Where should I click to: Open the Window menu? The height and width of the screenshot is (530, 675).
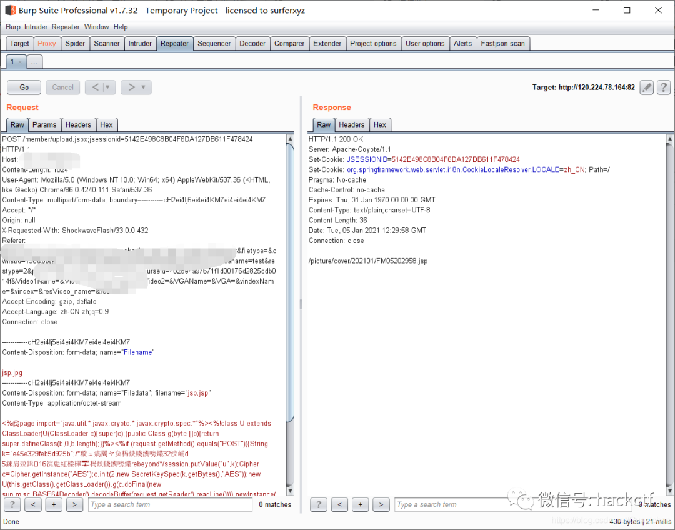pos(96,27)
